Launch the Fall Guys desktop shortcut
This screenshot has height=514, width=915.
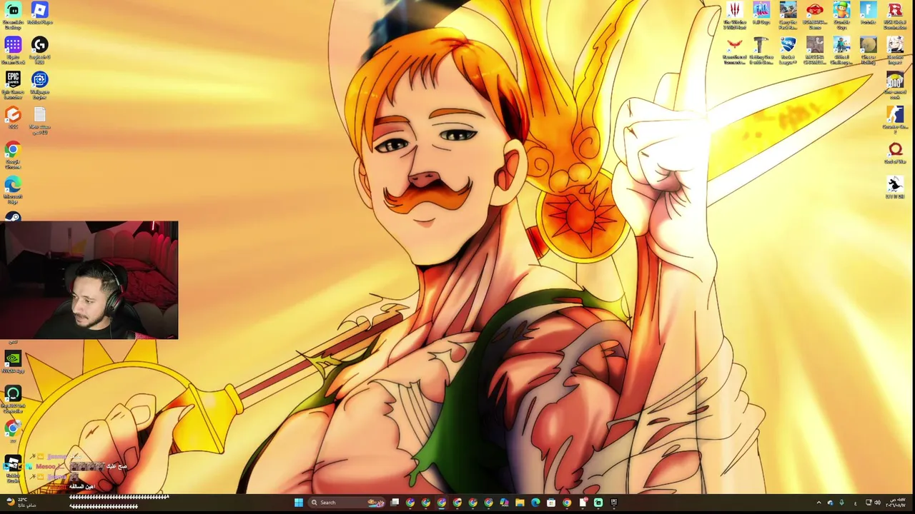[x=761, y=14]
